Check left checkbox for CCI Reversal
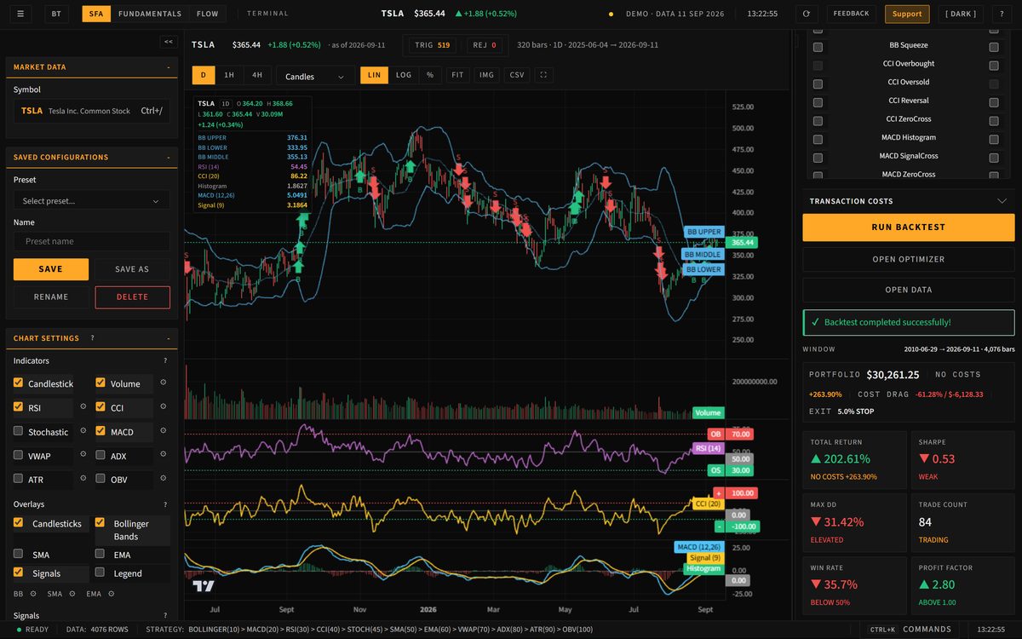Screen dimensions: 1022x639 (x=818, y=101)
